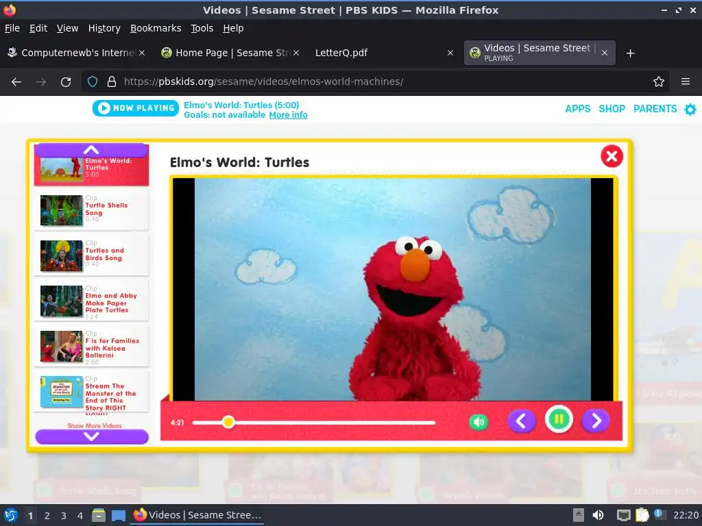
Task: Click the padlock site security icon
Action: [112, 82]
